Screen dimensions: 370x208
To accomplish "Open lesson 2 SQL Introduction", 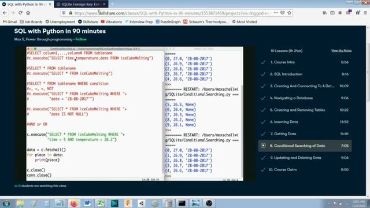I will pyautogui.click(x=305, y=74).
